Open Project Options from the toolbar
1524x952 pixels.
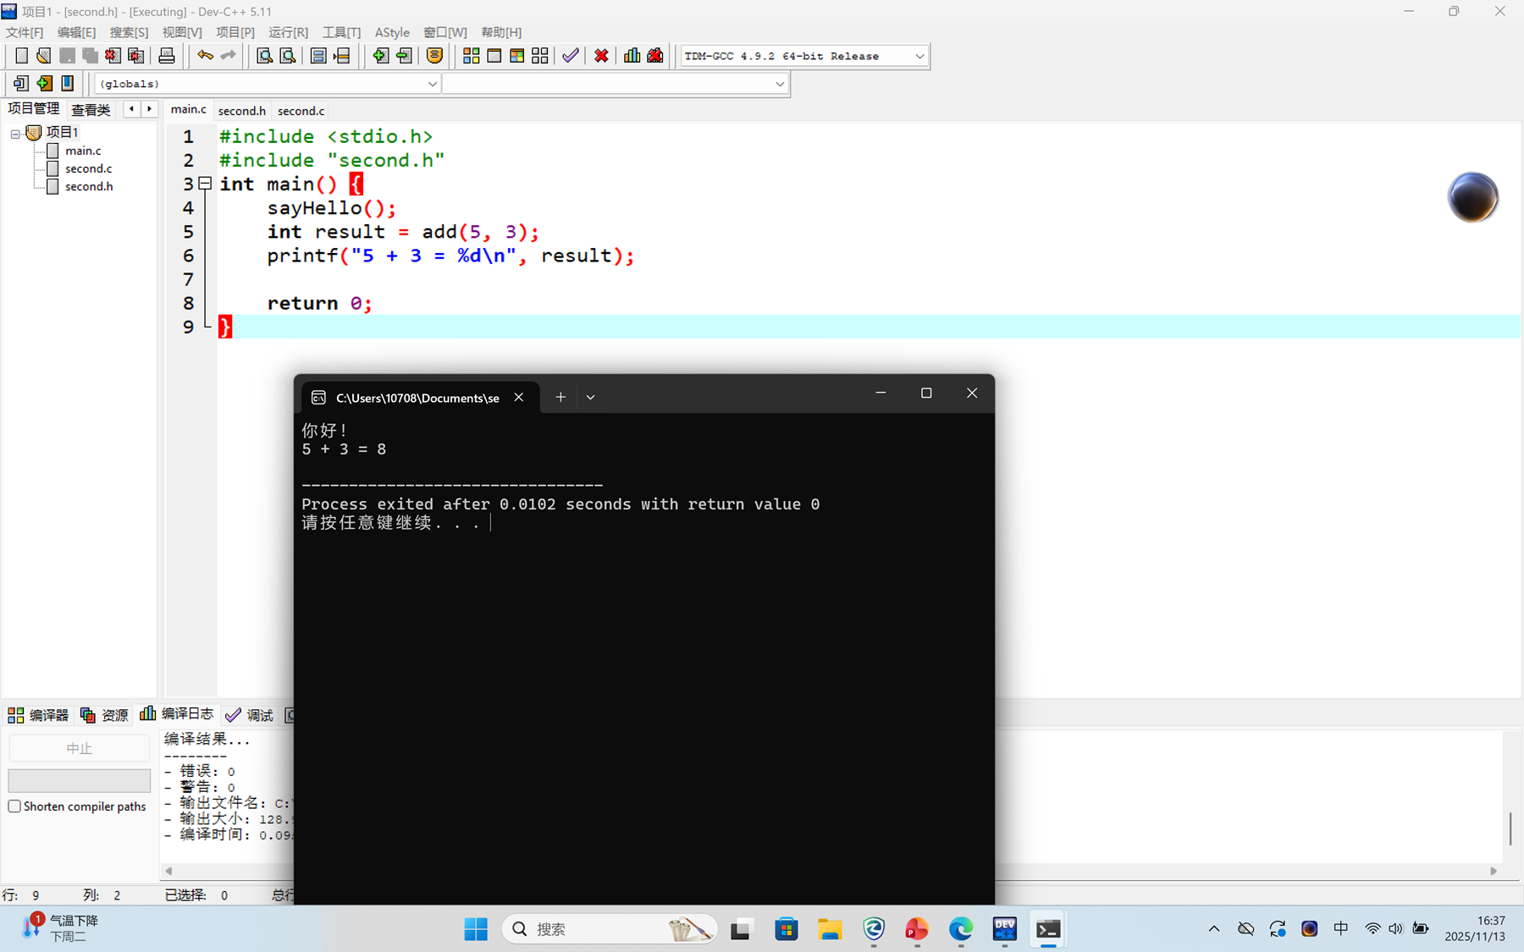pos(434,56)
